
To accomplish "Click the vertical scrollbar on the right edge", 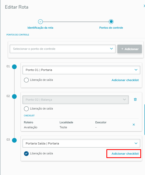I will click(145, 119).
